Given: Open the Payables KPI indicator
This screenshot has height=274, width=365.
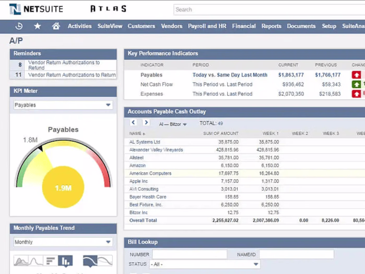Looking at the screenshot, I should click(151, 75).
